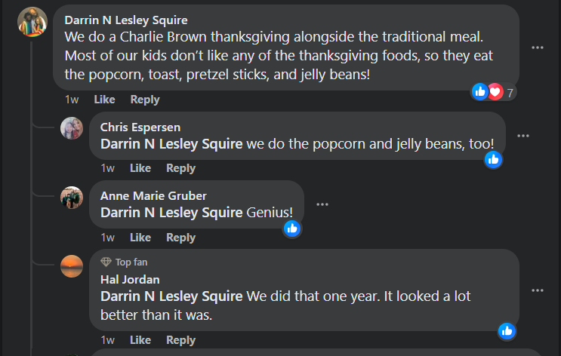
Task: View like reaction on Chris Espersen's reply
Action: pos(493,159)
